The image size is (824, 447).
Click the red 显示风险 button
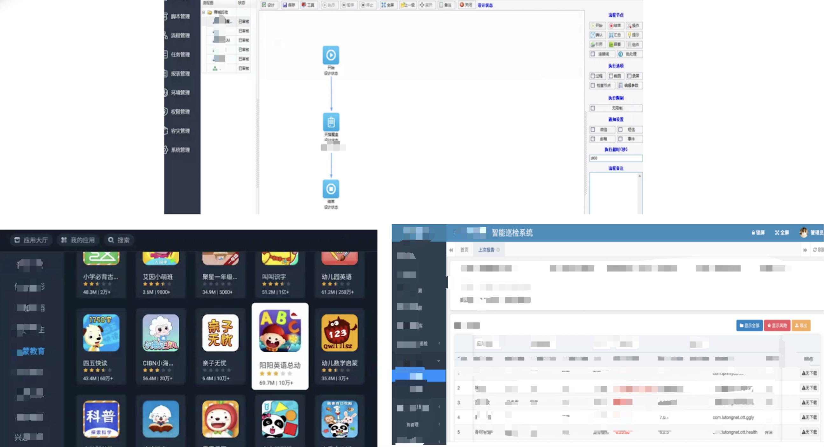pyautogui.click(x=777, y=326)
